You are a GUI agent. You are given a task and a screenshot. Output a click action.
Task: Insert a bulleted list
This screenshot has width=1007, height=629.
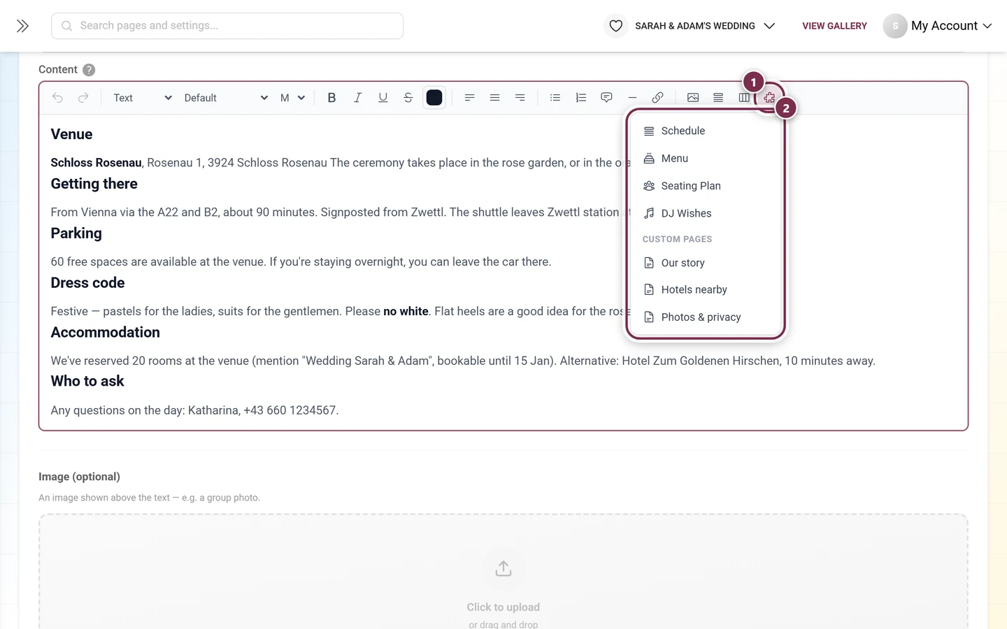tap(555, 98)
